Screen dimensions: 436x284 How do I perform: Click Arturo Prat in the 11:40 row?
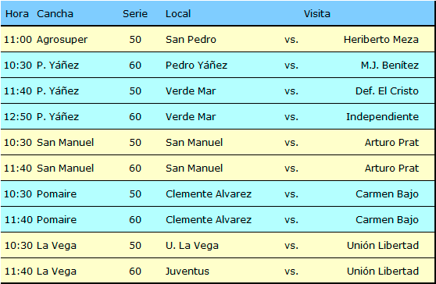coord(391,169)
